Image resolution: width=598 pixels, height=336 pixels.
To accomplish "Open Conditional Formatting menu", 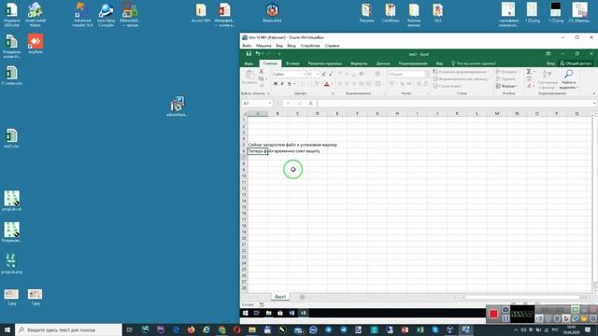I will (x=460, y=72).
